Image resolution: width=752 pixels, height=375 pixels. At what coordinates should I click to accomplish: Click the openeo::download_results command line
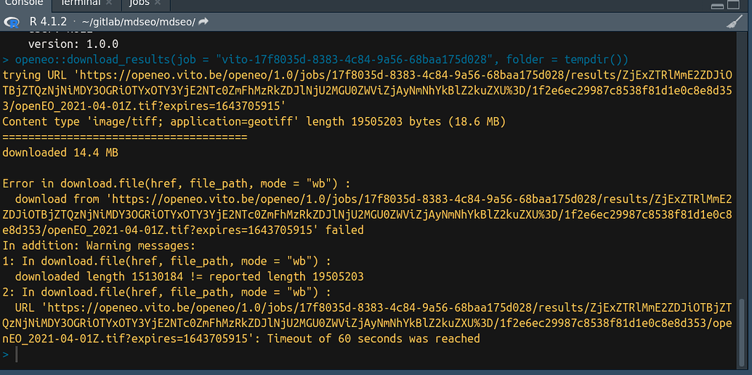(315, 60)
